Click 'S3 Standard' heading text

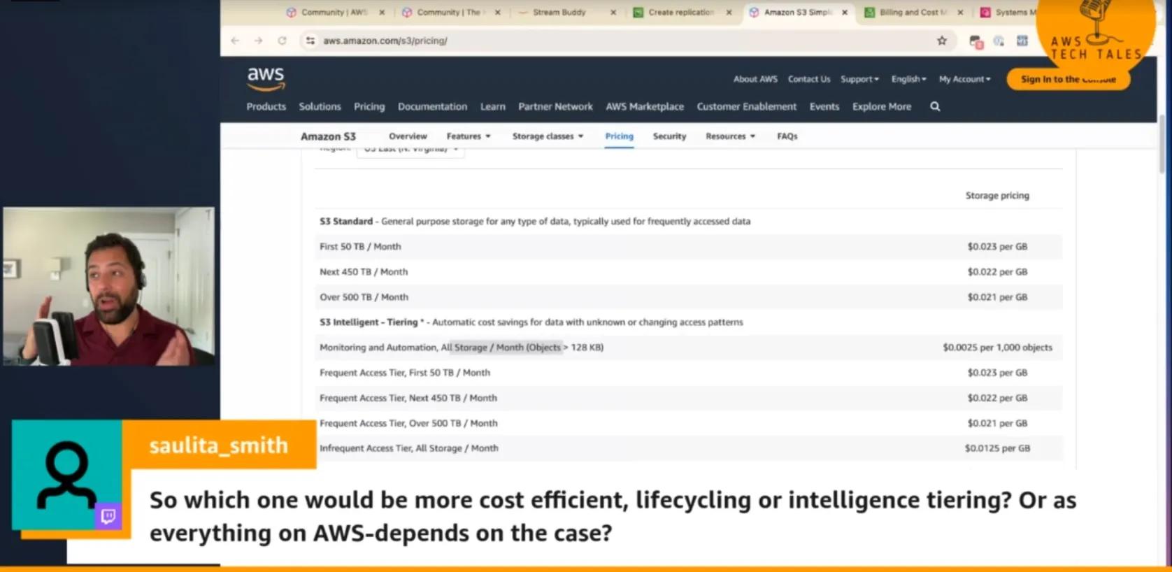346,221
